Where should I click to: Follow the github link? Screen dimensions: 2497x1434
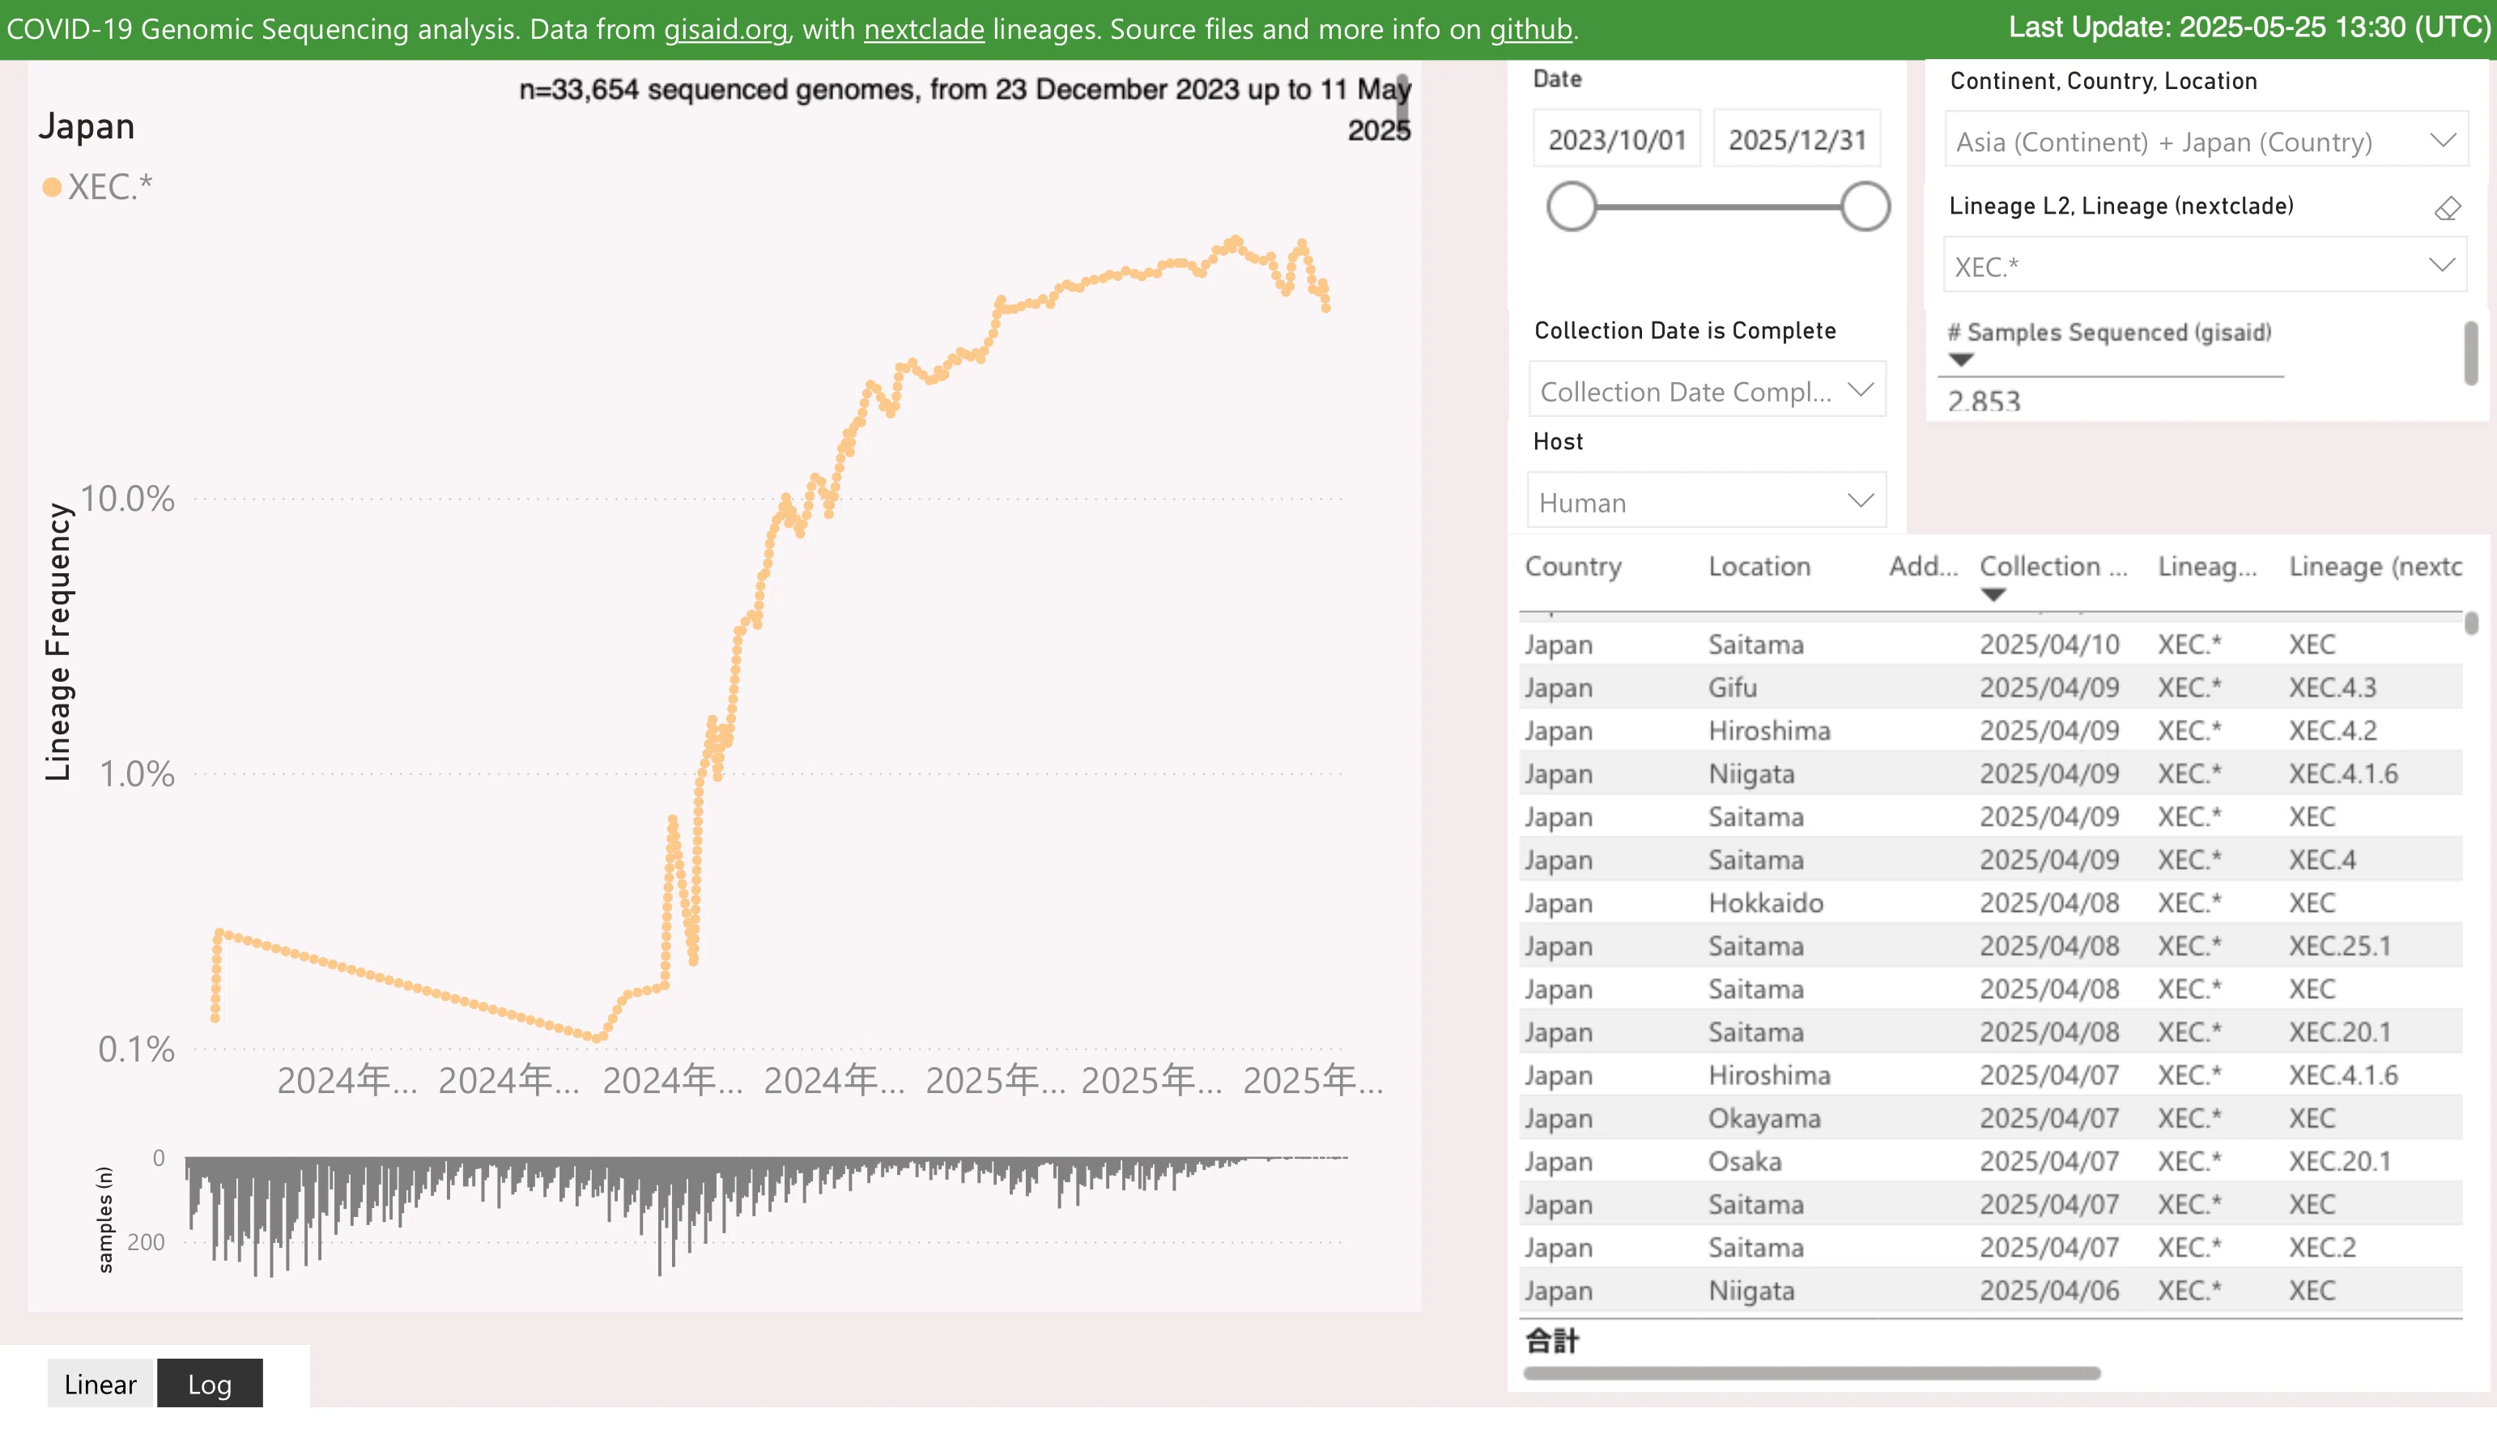click(x=1531, y=28)
